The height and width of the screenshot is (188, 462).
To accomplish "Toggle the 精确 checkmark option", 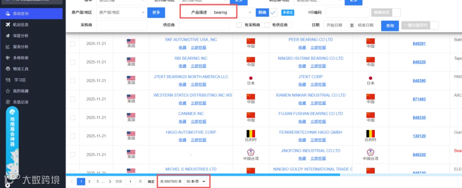I will click(x=273, y=13).
